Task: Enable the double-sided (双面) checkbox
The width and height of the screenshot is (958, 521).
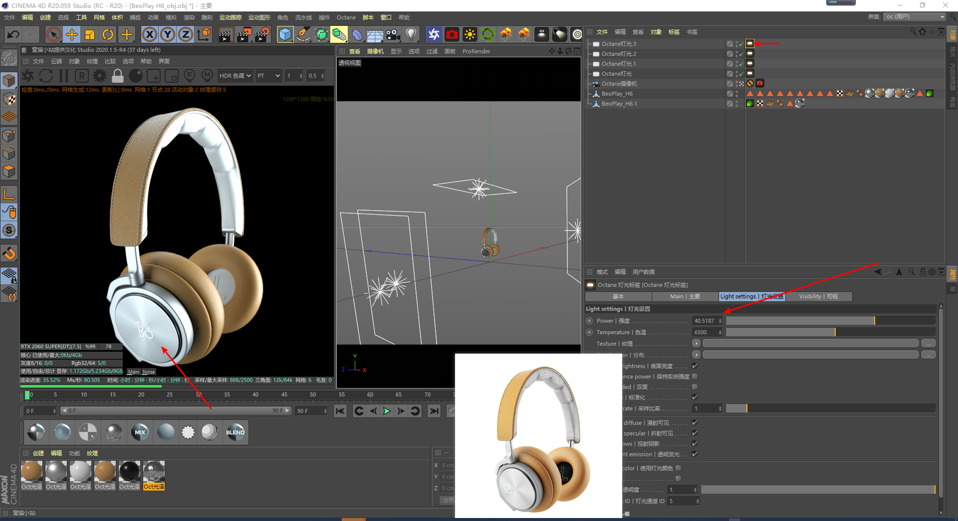Action: (x=695, y=387)
